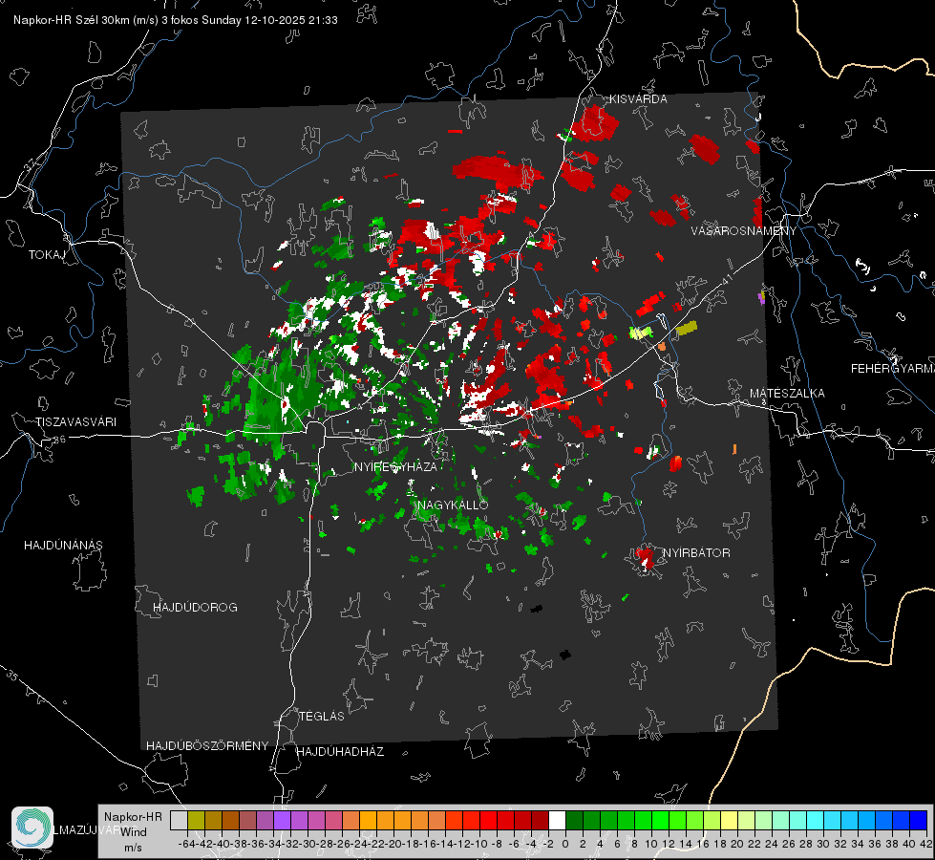935x860 pixels.
Task: Select the VÁSÁROSNAMÉNY city label
Action: click(x=744, y=231)
